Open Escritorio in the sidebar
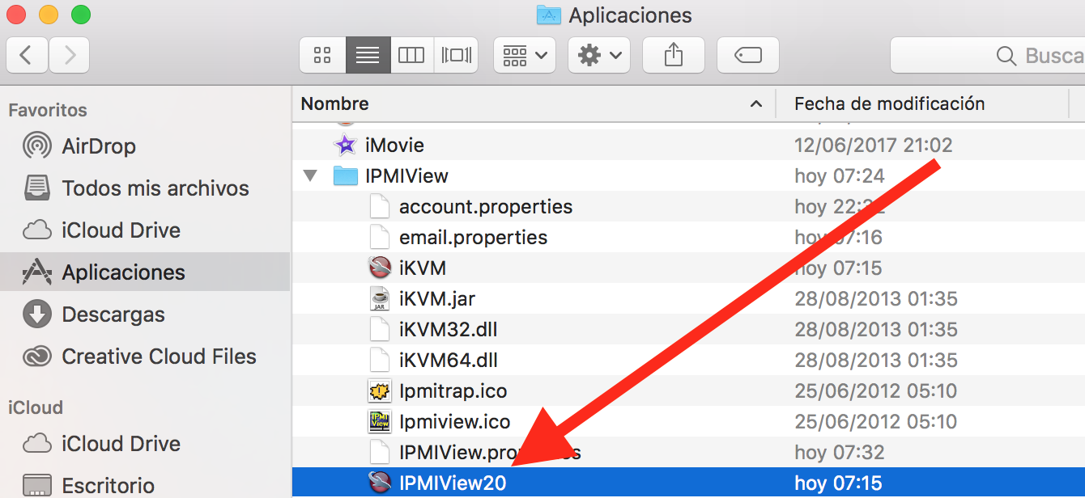The height and width of the screenshot is (498, 1085). pos(108,486)
